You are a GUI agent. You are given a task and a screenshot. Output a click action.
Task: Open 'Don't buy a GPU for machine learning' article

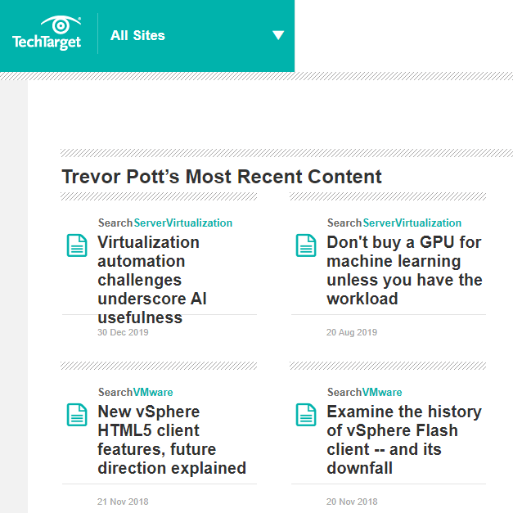[404, 270]
